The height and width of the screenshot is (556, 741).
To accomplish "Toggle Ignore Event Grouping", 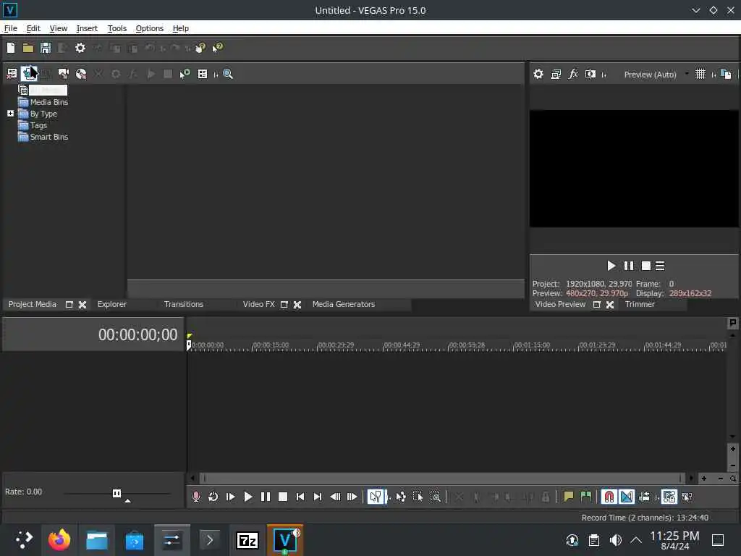I will pos(687,497).
